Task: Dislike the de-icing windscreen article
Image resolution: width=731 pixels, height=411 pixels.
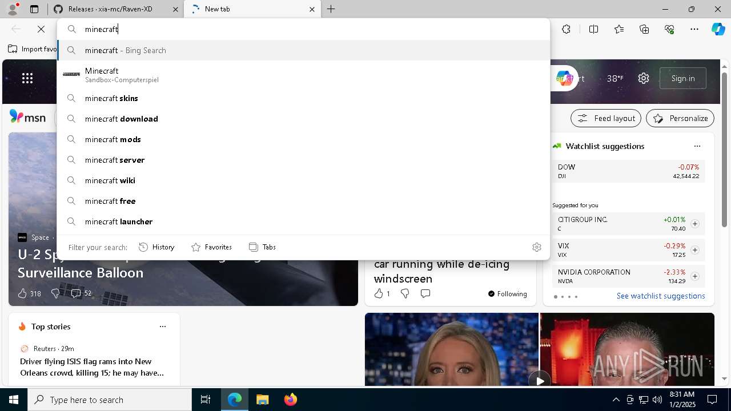Action: 405,293
